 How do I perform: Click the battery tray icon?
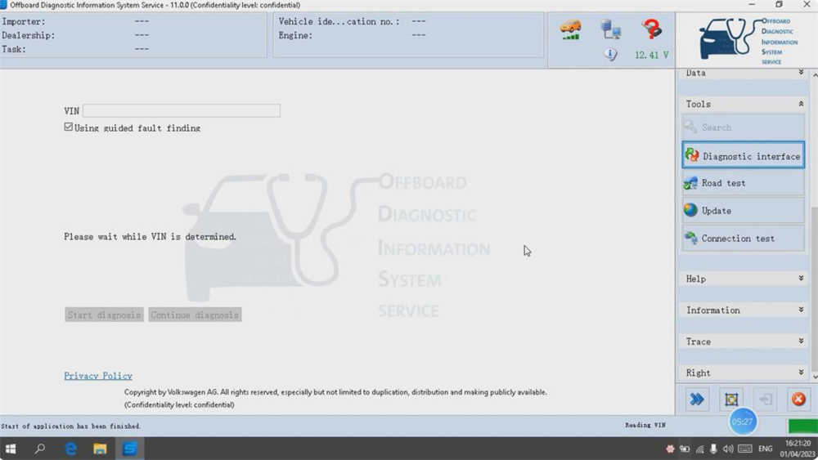pyautogui.click(x=685, y=449)
